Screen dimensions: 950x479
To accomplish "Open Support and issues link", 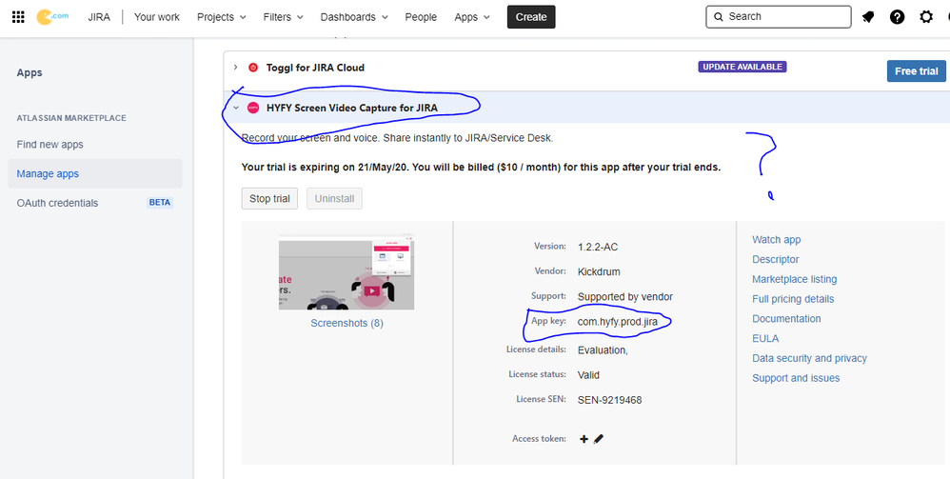I will (796, 378).
